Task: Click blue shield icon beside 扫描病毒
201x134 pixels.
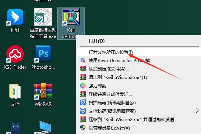Action: point(83,102)
